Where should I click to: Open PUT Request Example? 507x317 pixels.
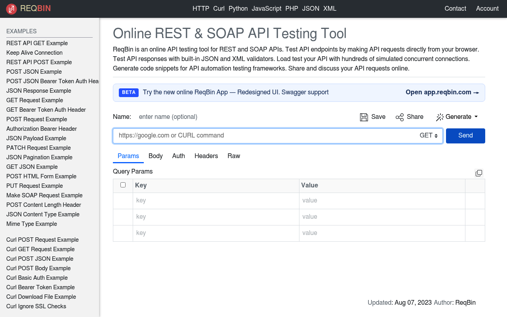[34, 186]
